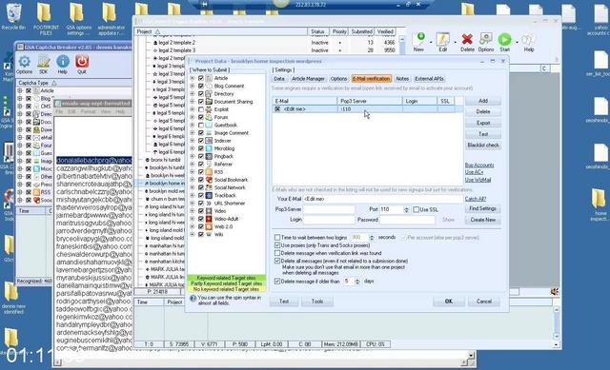Expand the Document Sharing tree node
This screenshot has width=610, height=370.
[x=193, y=102]
